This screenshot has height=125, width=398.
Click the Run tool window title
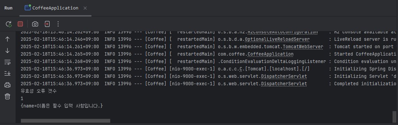[x=8, y=8]
